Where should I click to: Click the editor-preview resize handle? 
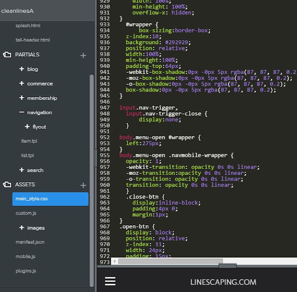[227, 266]
